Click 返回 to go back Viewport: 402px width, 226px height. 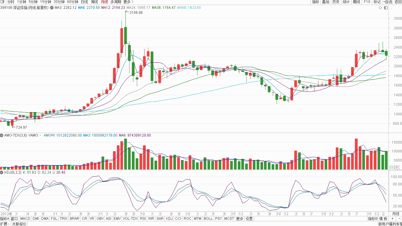coord(398,2)
